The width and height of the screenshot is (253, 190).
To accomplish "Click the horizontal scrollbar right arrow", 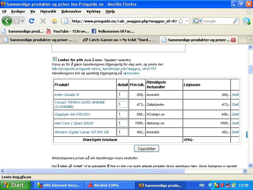I will (245, 171).
